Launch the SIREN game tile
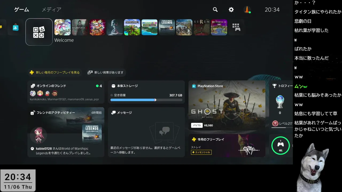 (202, 27)
